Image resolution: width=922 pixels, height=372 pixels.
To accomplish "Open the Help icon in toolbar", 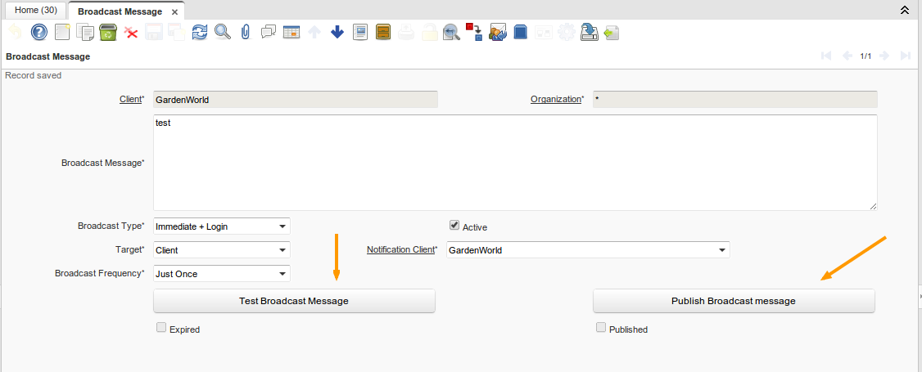I will (x=38, y=32).
